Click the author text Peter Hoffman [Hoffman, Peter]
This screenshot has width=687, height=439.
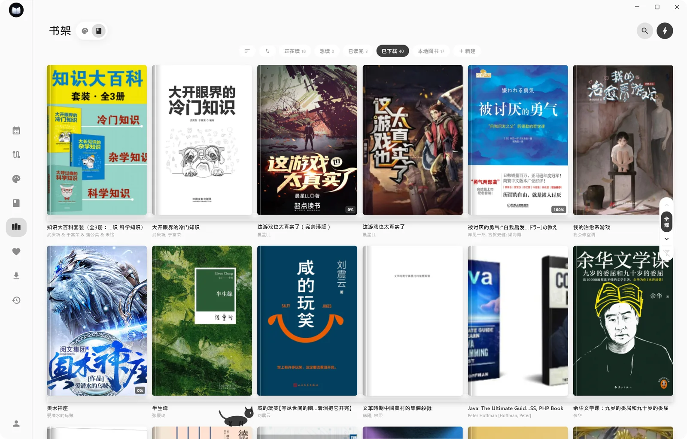(x=499, y=415)
